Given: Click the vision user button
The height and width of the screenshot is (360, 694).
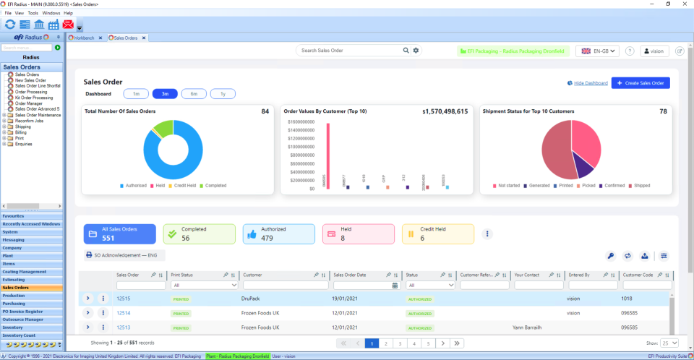Looking at the screenshot, I should pos(654,51).
